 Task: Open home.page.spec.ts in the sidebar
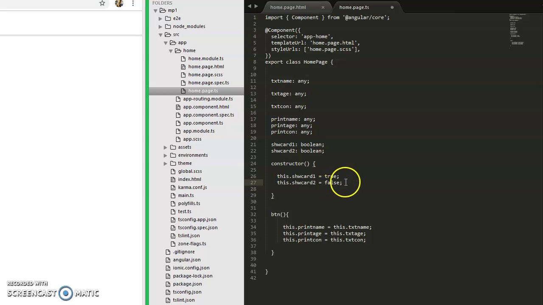[x=209, y=83]
